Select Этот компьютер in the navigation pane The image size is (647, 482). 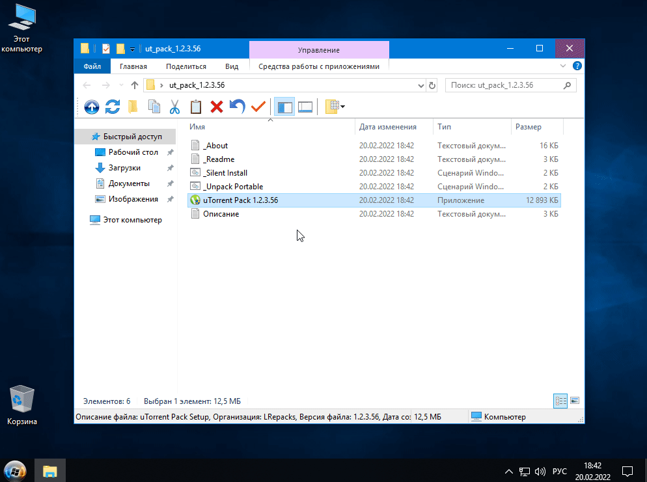pos(126,220)
